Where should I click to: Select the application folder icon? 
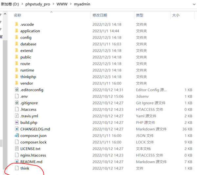16,31
